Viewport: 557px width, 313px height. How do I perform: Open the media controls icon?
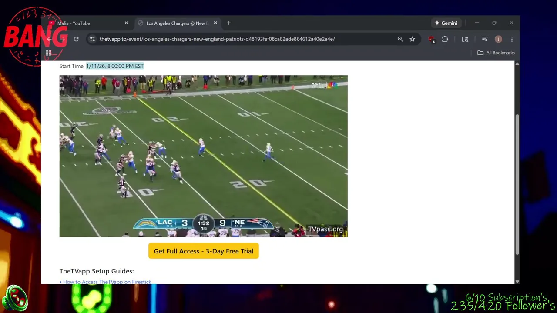(485, 39)
